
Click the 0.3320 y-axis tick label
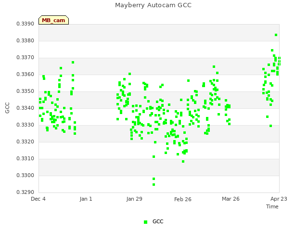[x=26, y=142]
